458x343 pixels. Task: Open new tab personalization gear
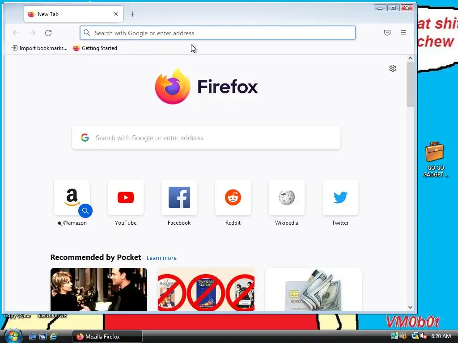[393, 68]
